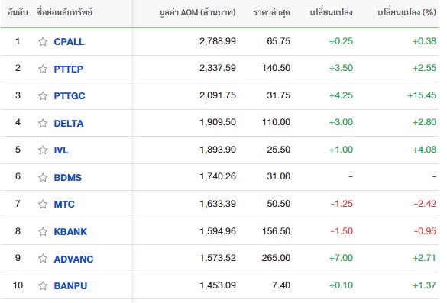447x303 pixels.
Task: Toggle the favorite star for PTTGC
Action: (x=43, y=96)
